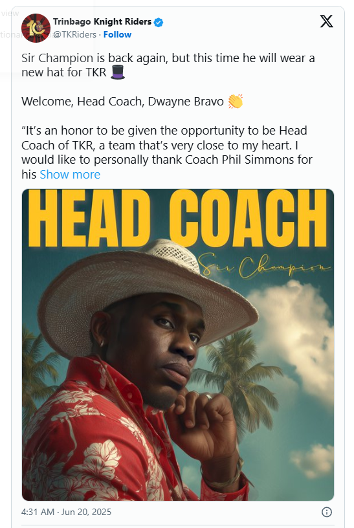Click the Sir Champion is back again sentence
The width and height of the screenshot is (354, 528).
(x=168, y=65)
